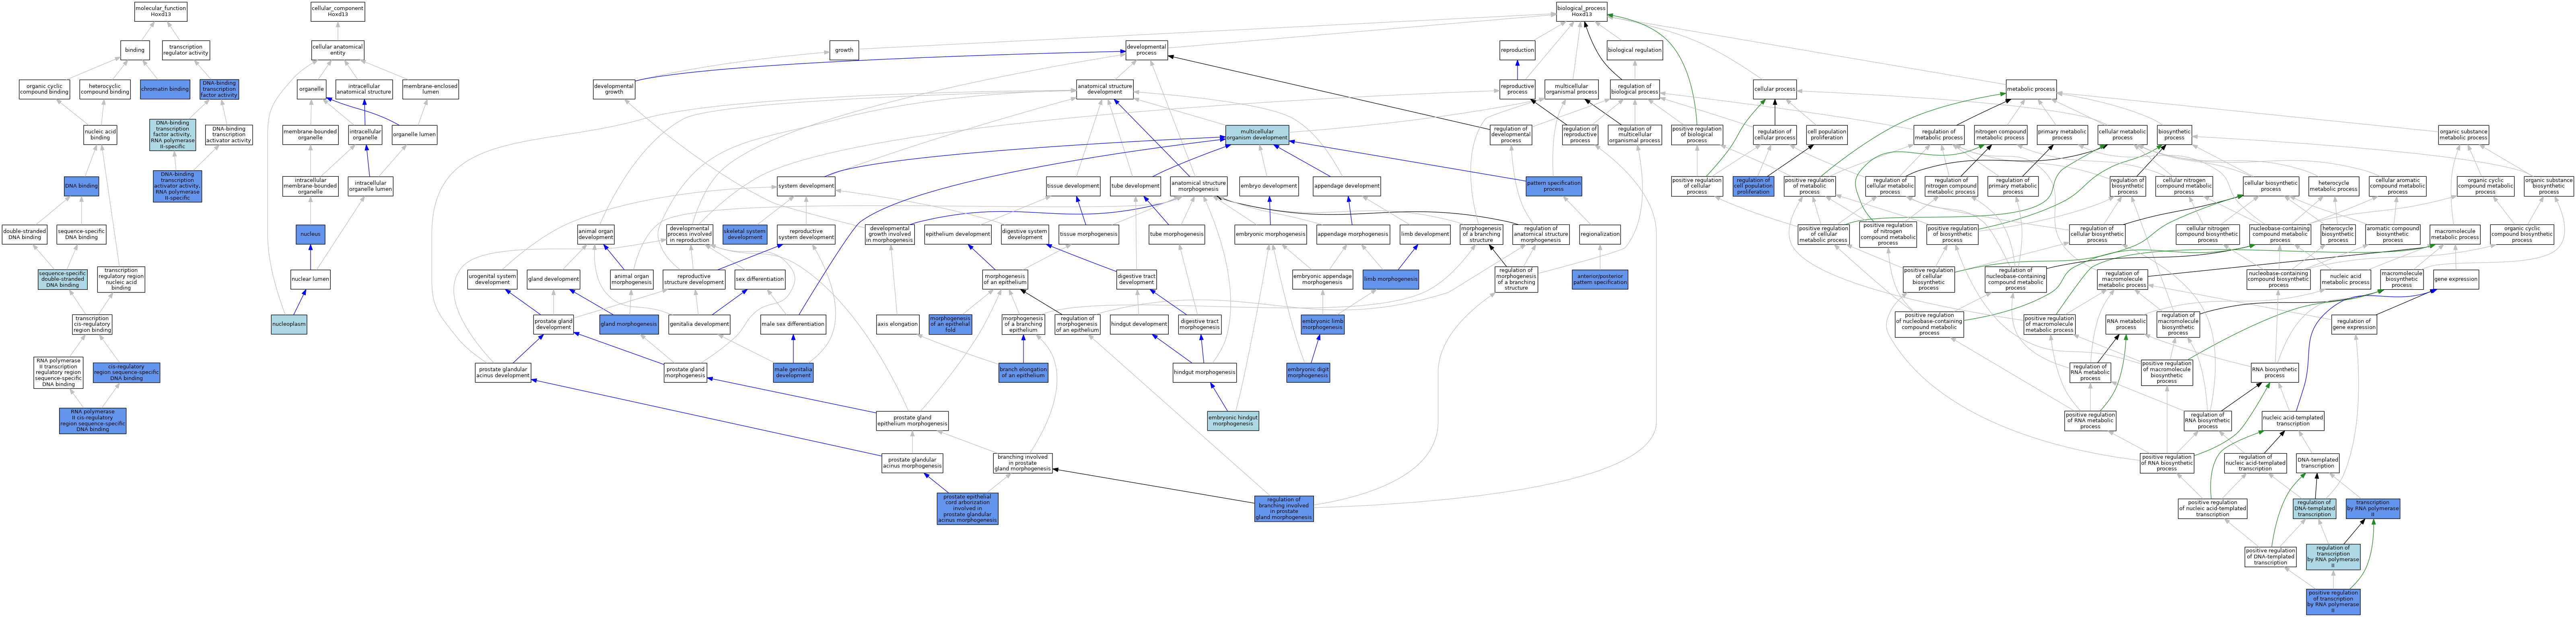Screen dimensions: 2576x617
Task: Click the double-stranded DNA binding node
Action: [x=24, y=235]
